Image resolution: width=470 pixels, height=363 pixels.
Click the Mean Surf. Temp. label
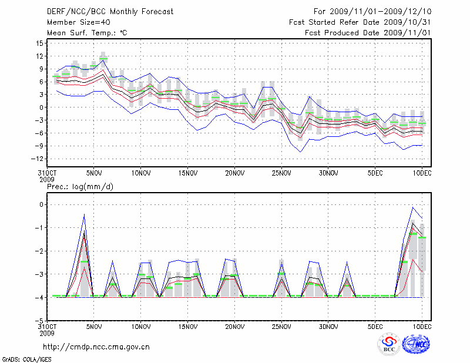pos(87,33)
